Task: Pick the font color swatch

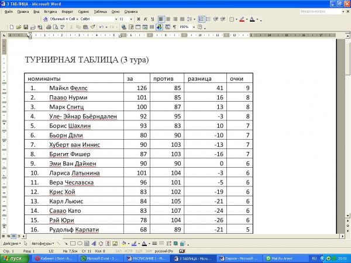Action: coord(252,19)
